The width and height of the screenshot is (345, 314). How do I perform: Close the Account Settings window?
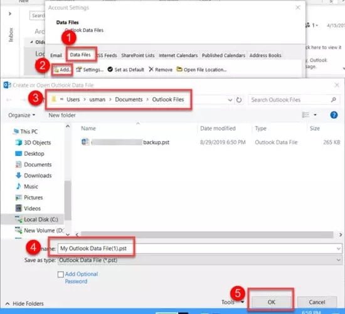(x=298, y=8)
